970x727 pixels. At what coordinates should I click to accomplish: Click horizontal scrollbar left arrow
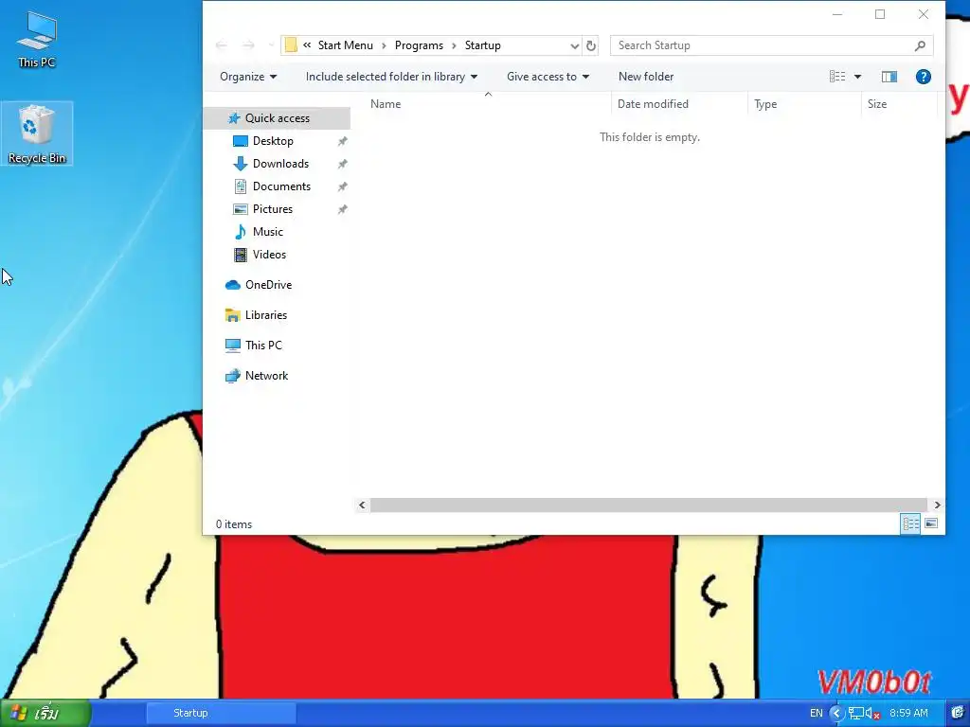[x=362, y=505]
